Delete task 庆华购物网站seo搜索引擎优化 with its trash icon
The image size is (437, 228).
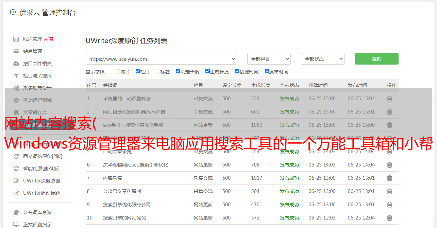click(389, 165)
